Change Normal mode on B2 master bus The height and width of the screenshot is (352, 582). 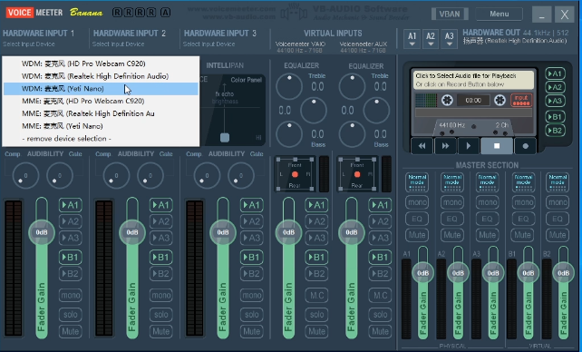click(x=558, y=182)
